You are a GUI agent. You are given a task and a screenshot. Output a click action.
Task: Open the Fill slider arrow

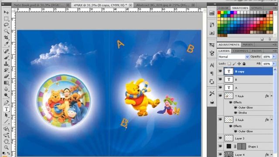click(x=274, y=64)
